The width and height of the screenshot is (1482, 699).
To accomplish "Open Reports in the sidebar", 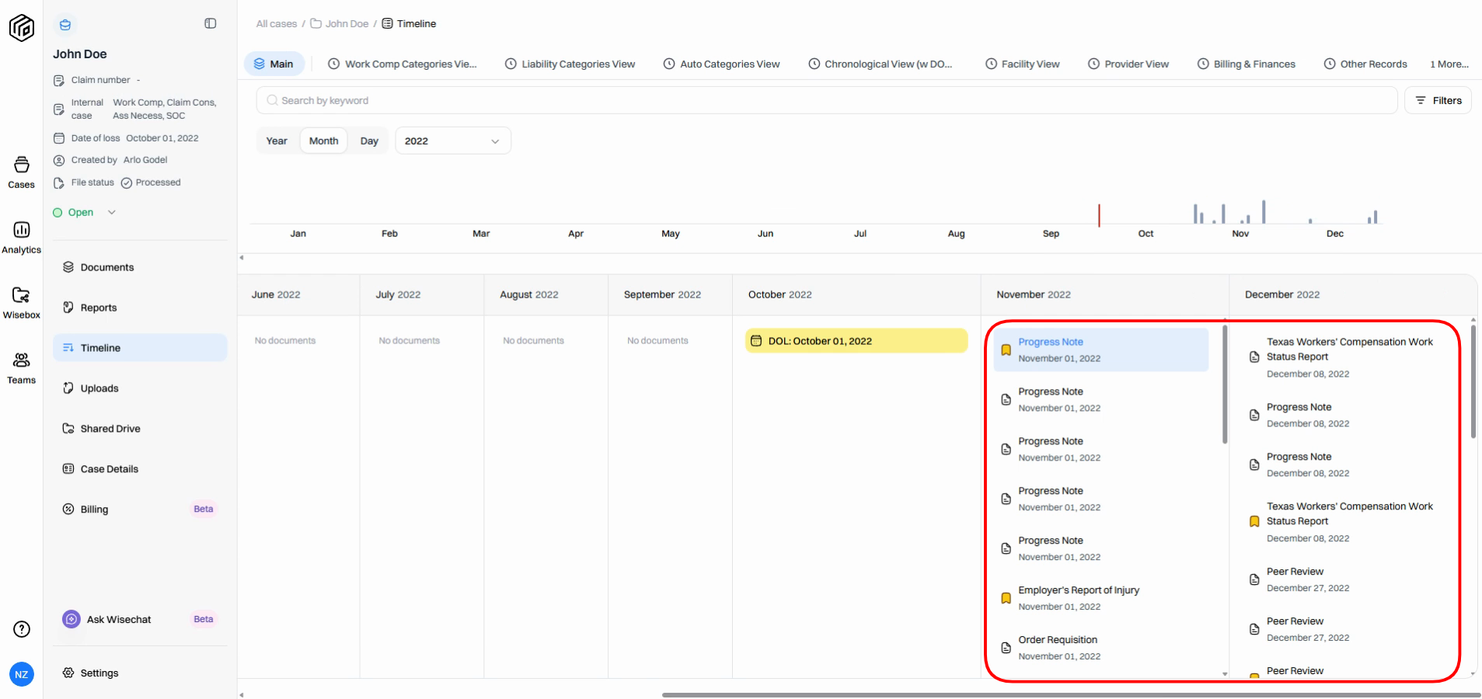I will coord(140,308).
